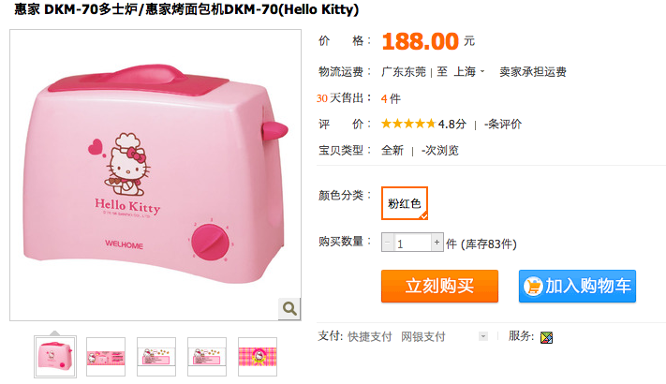Click the 加入购物车 add to cart button

point(577,286)
